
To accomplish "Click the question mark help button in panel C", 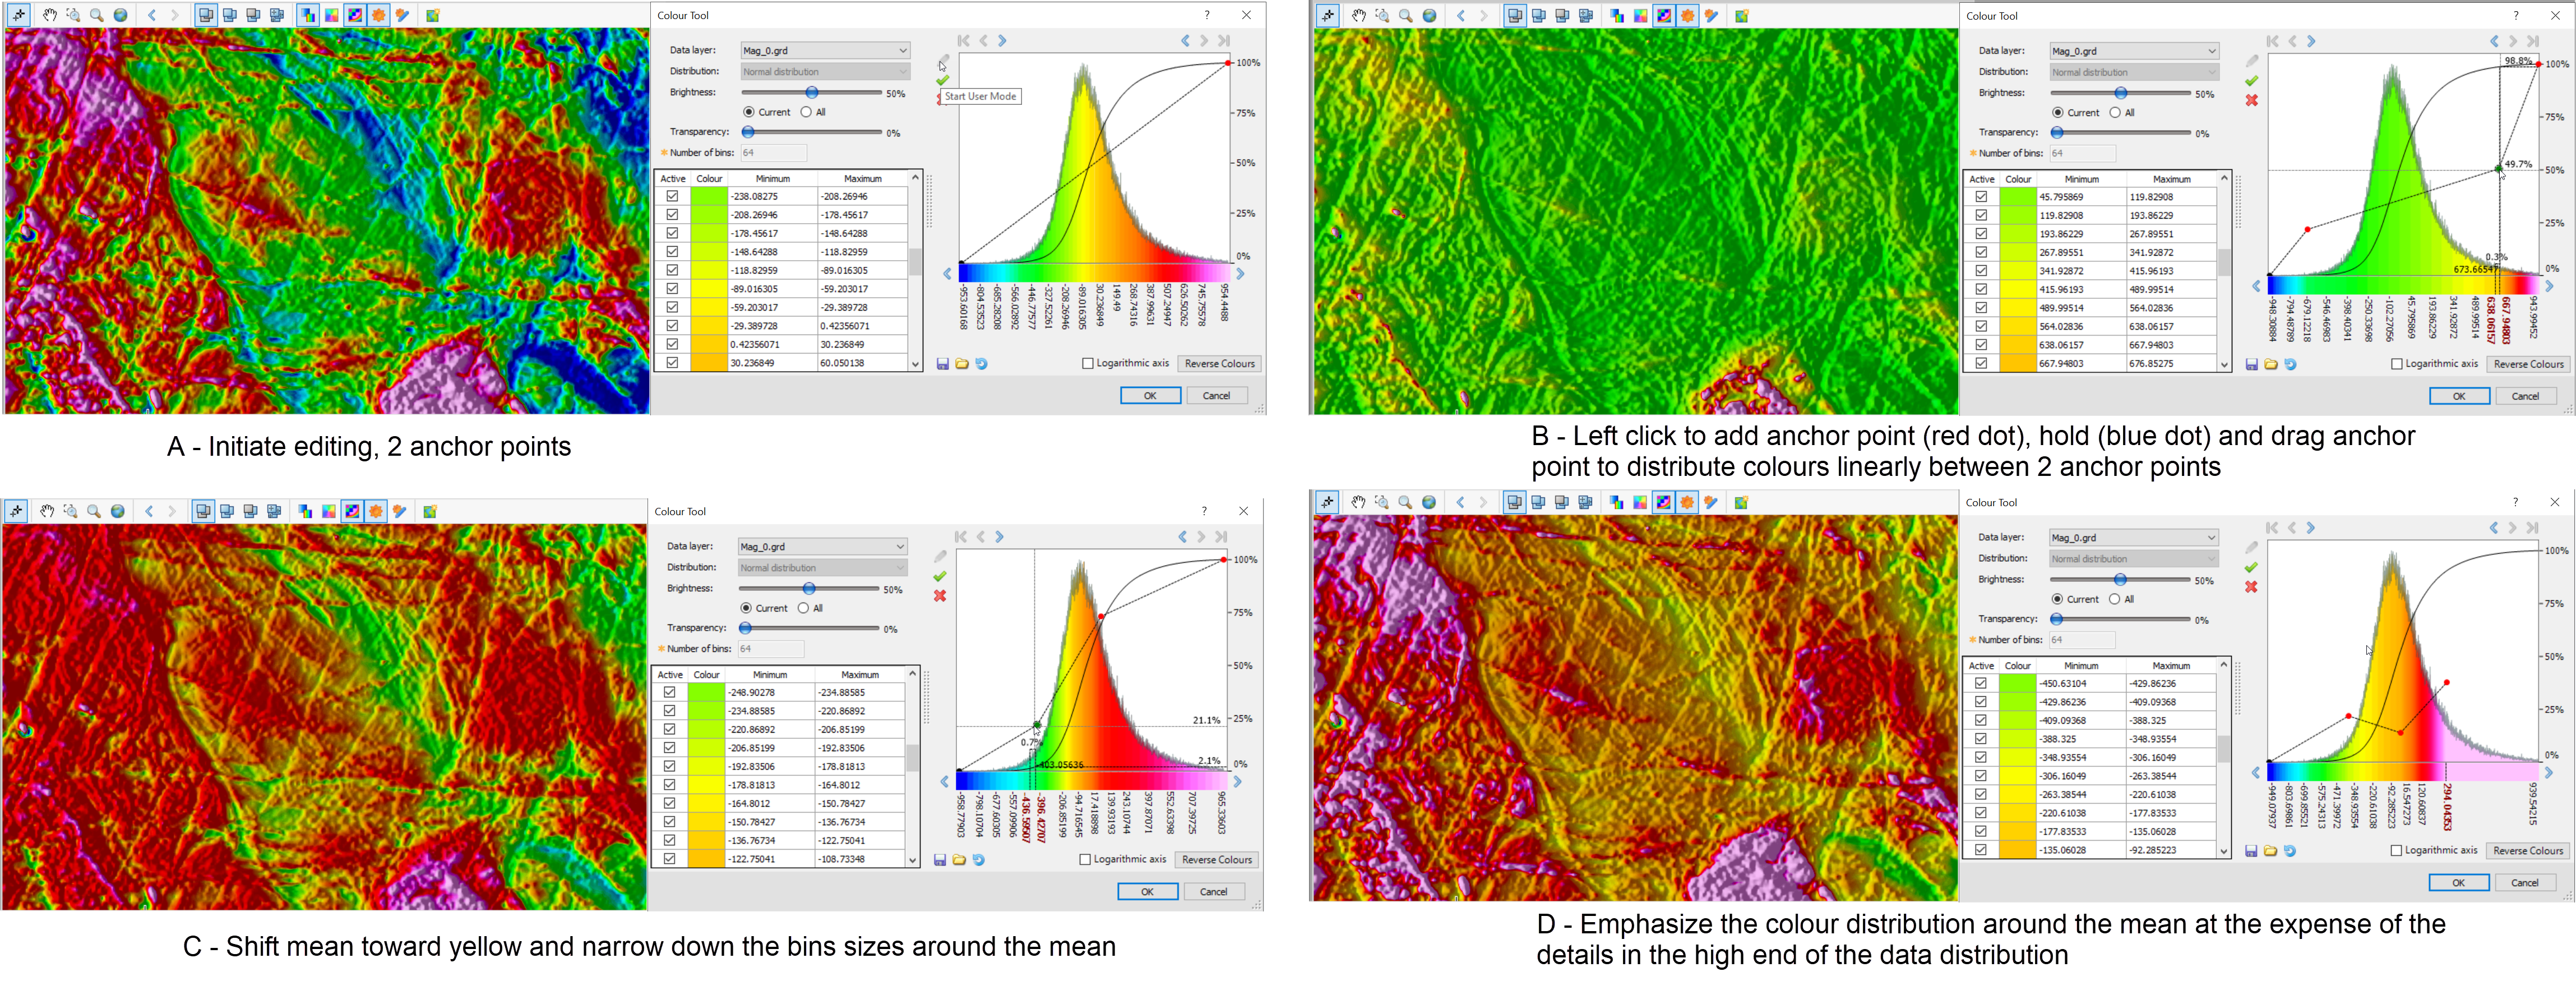I will tap(1204, 511).
